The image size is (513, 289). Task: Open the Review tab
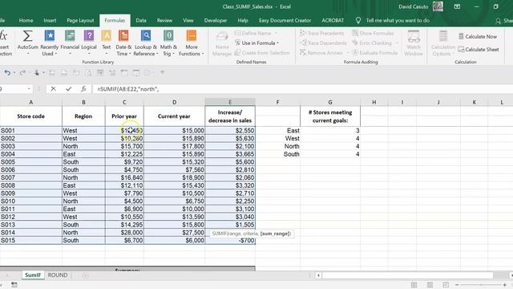click(164, 20)
